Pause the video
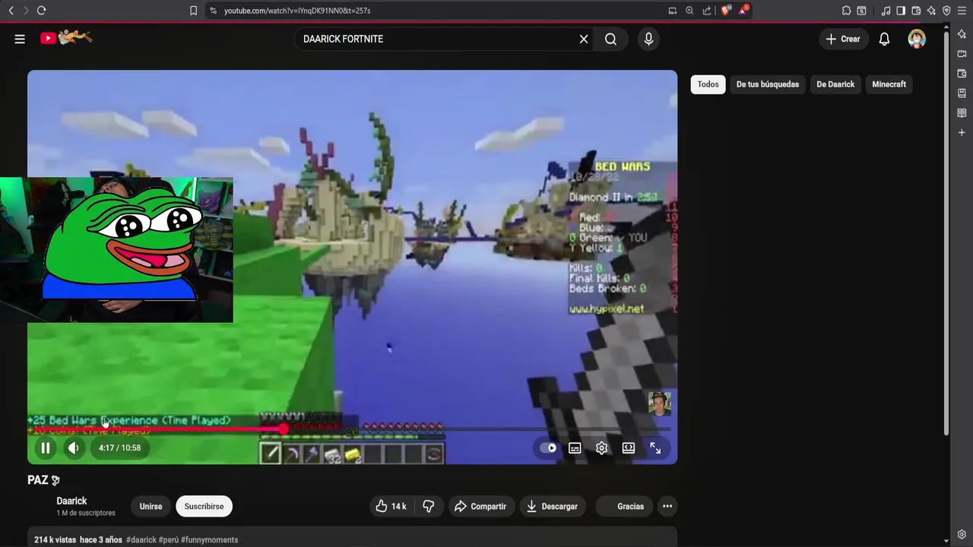Viewport: 973px width, 547px height. click(46, 448)
